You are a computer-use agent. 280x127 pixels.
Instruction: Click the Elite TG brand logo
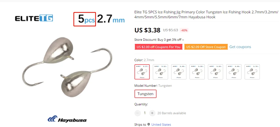point(34,19)
